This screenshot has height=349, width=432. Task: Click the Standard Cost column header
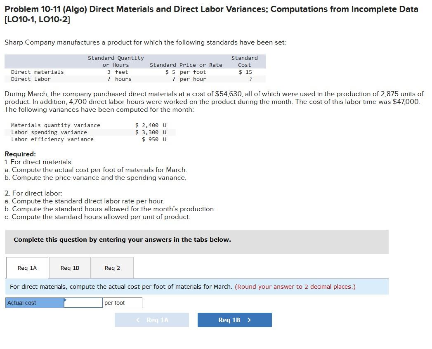244,61
